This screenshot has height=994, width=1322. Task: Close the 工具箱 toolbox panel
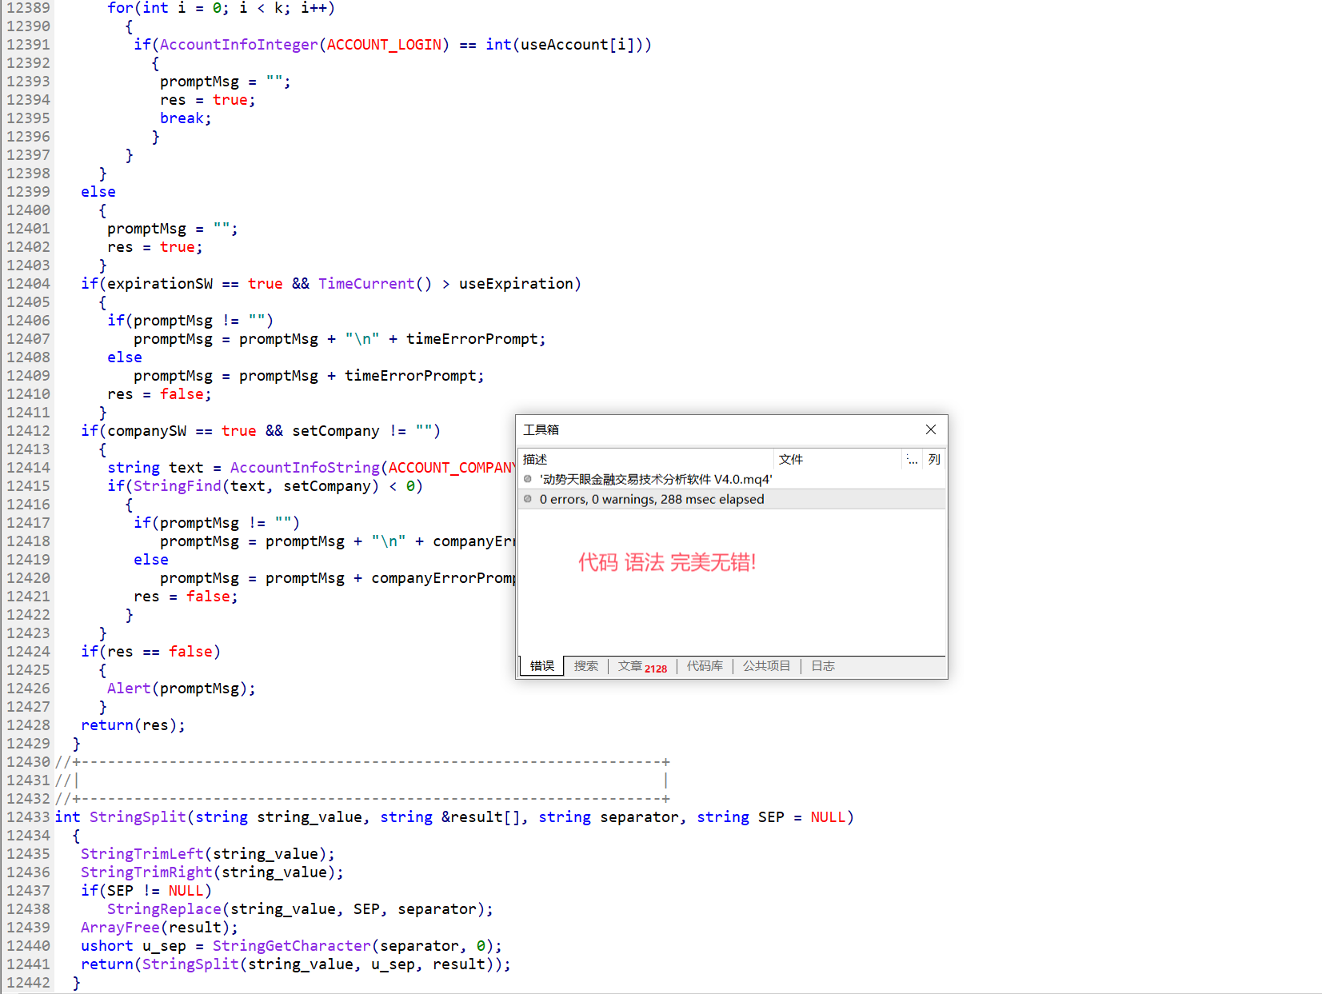(931, 429)
